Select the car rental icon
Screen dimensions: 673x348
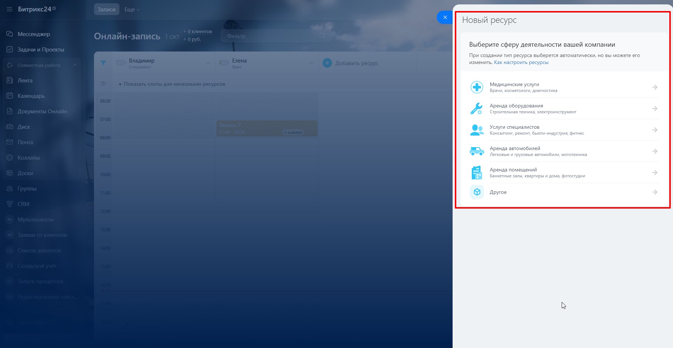point(477,151)
